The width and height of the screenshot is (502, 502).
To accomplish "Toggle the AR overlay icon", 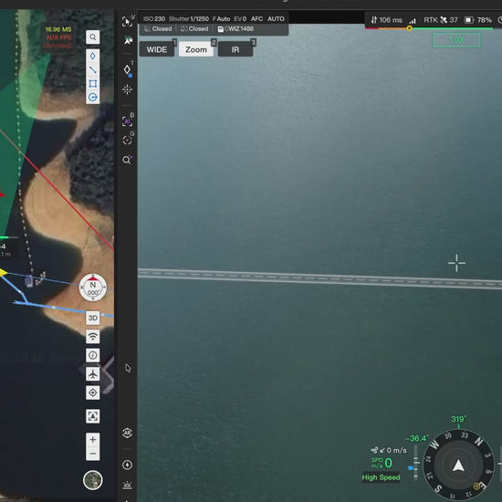I will point(128,434).
